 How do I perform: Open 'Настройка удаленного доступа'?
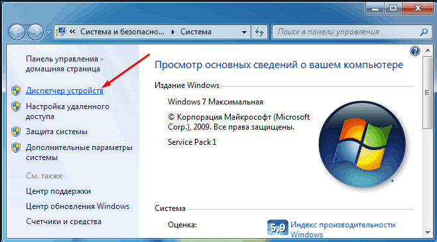(x=68, y=112)
